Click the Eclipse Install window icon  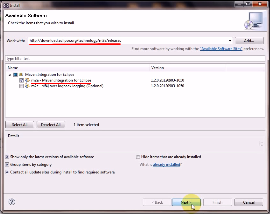coord(6,5)
